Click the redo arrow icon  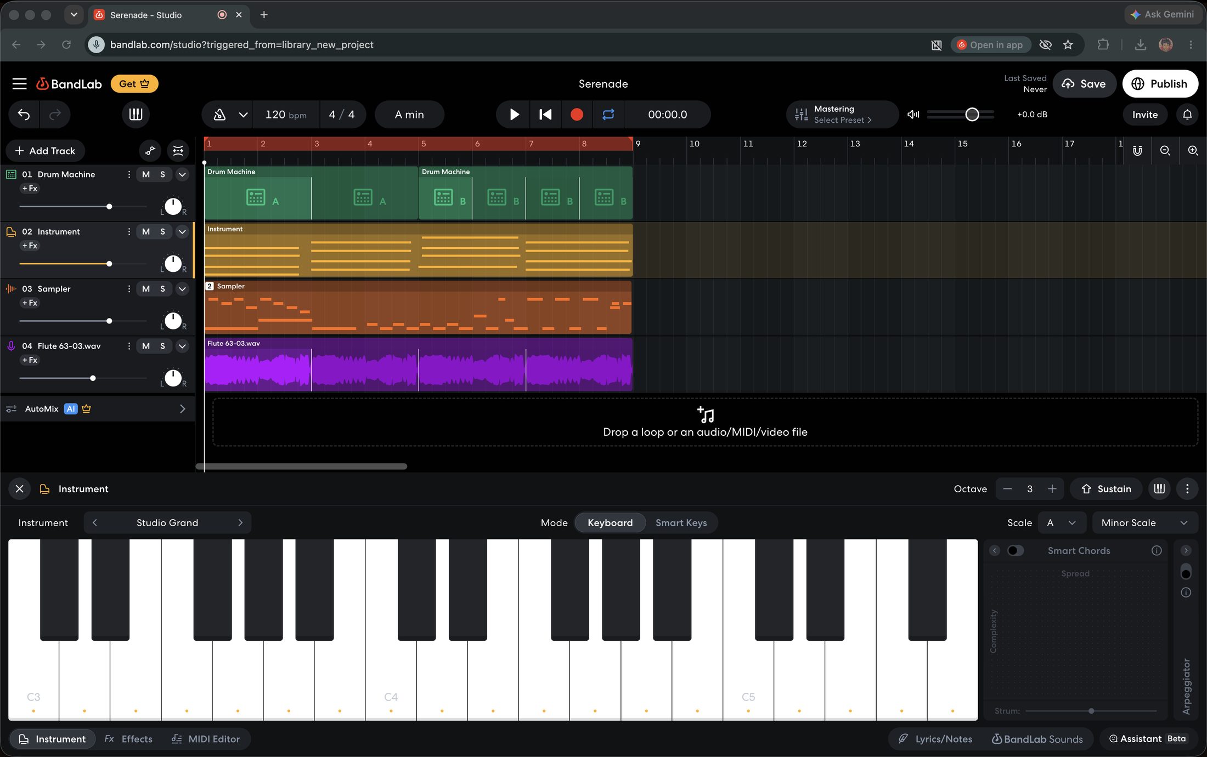(x=55, y=114)
